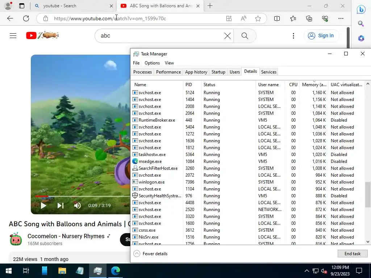371x278 pixels.
Task: Select csrss.exe process row
Action: tap(248, 230)
